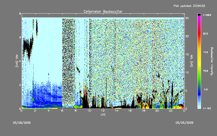This screenshot has height=136, width=217.
Task: Click the '2' km tick on left axis
Action: tap(20, 85)
